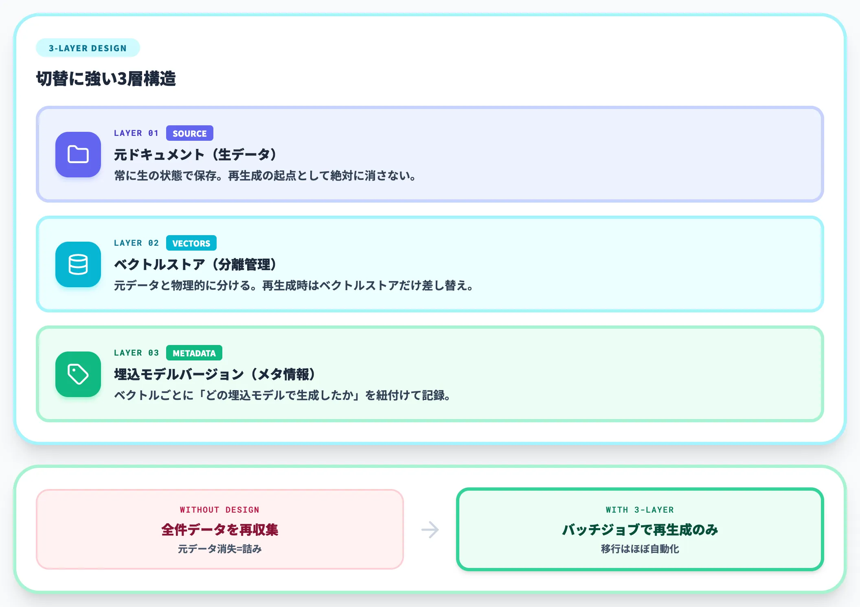Open the WITH 3-LAYER card
The image size is (860, 607).
point(640,529)
